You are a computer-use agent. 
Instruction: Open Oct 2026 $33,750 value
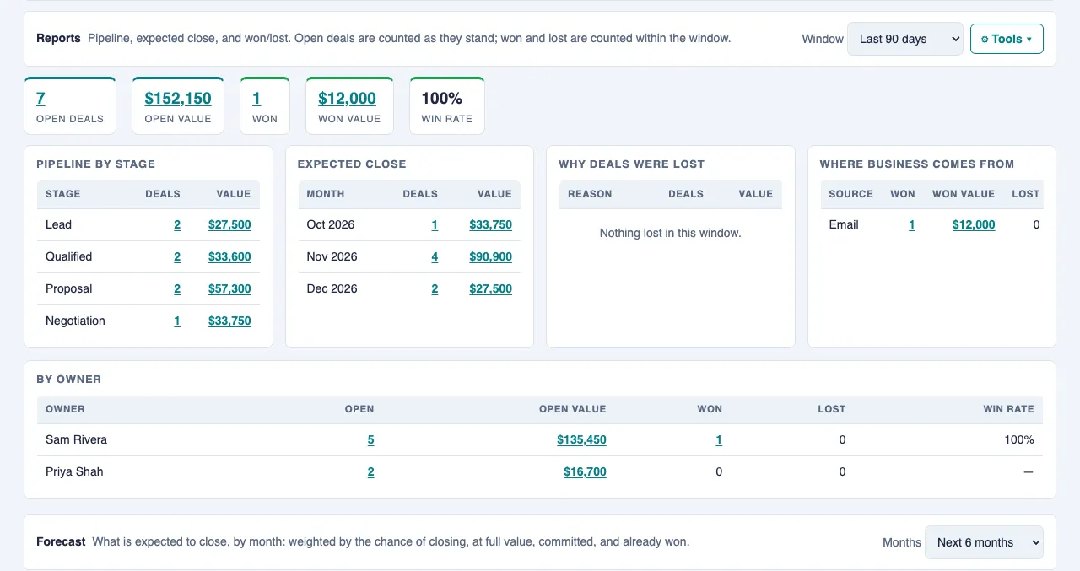(x=490, y=224)
